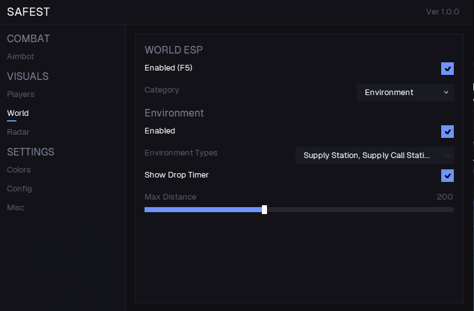Click the double-chevron icon on Environment Types
The width and height of the screenshot is (474, 311).
click(447, 155)
